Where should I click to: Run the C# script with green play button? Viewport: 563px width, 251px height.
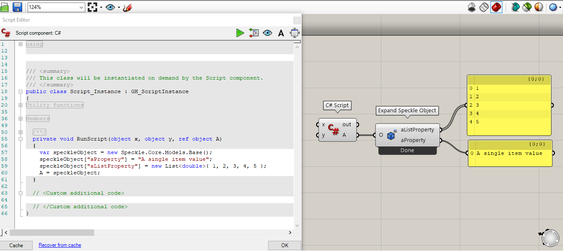pyautogui.click(x=240, y=33)
